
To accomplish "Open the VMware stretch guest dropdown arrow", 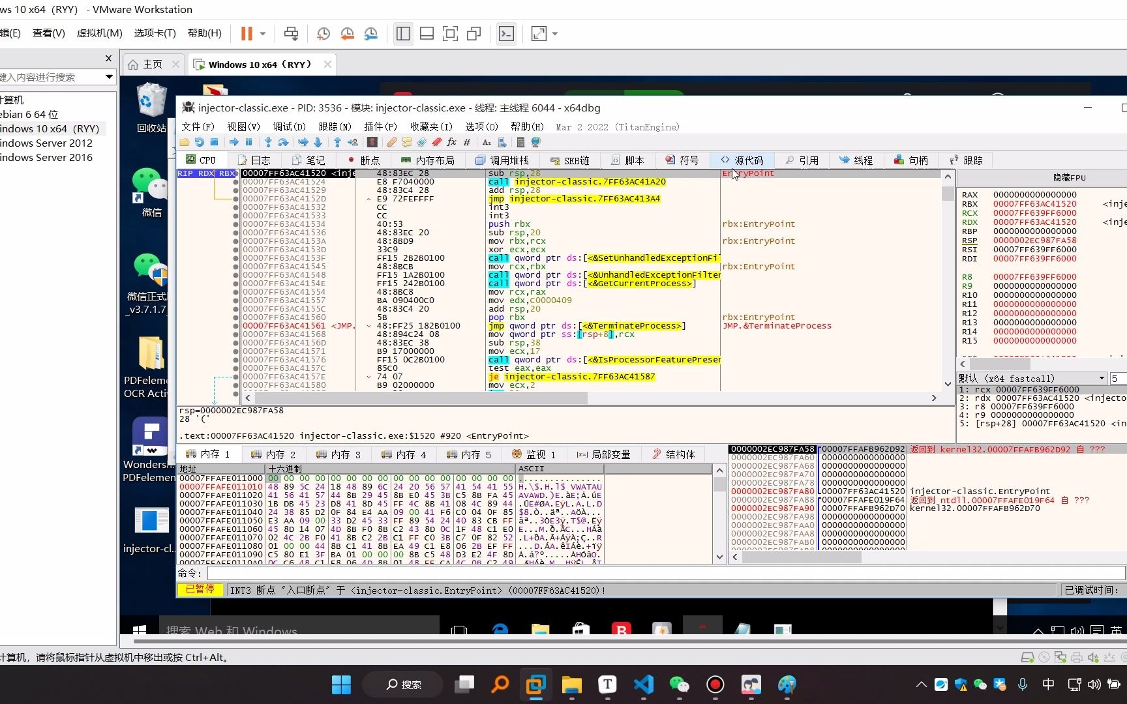I will 555,33.
